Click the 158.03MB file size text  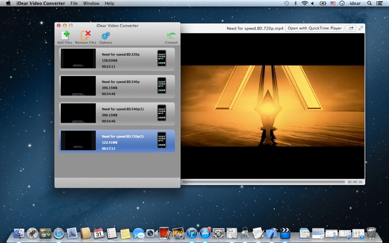[109, 60]
